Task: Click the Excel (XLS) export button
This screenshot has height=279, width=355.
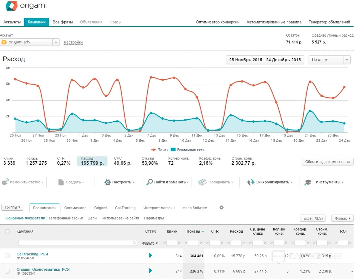Action: [x=313, y=218]
